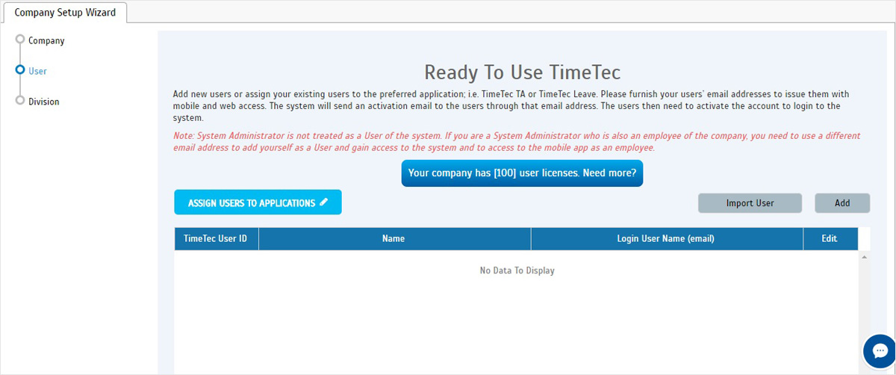Click the table scrollbar up arrow
The width and height of the screenshot is (896, 375).
click(865, 257)
